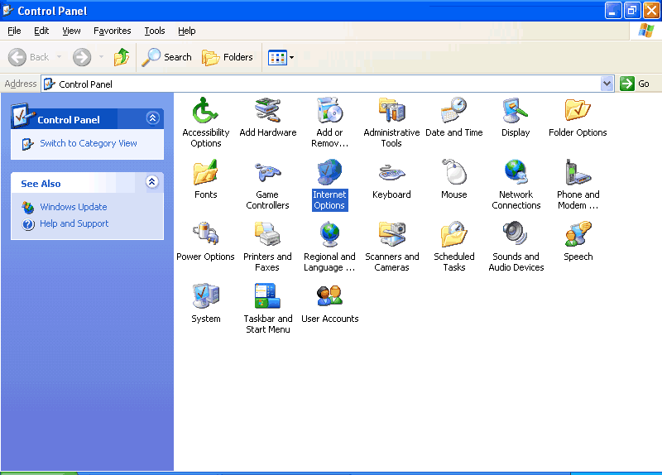Click Switch to Category View link
The image size is (662, 475).
click(89, 143)
